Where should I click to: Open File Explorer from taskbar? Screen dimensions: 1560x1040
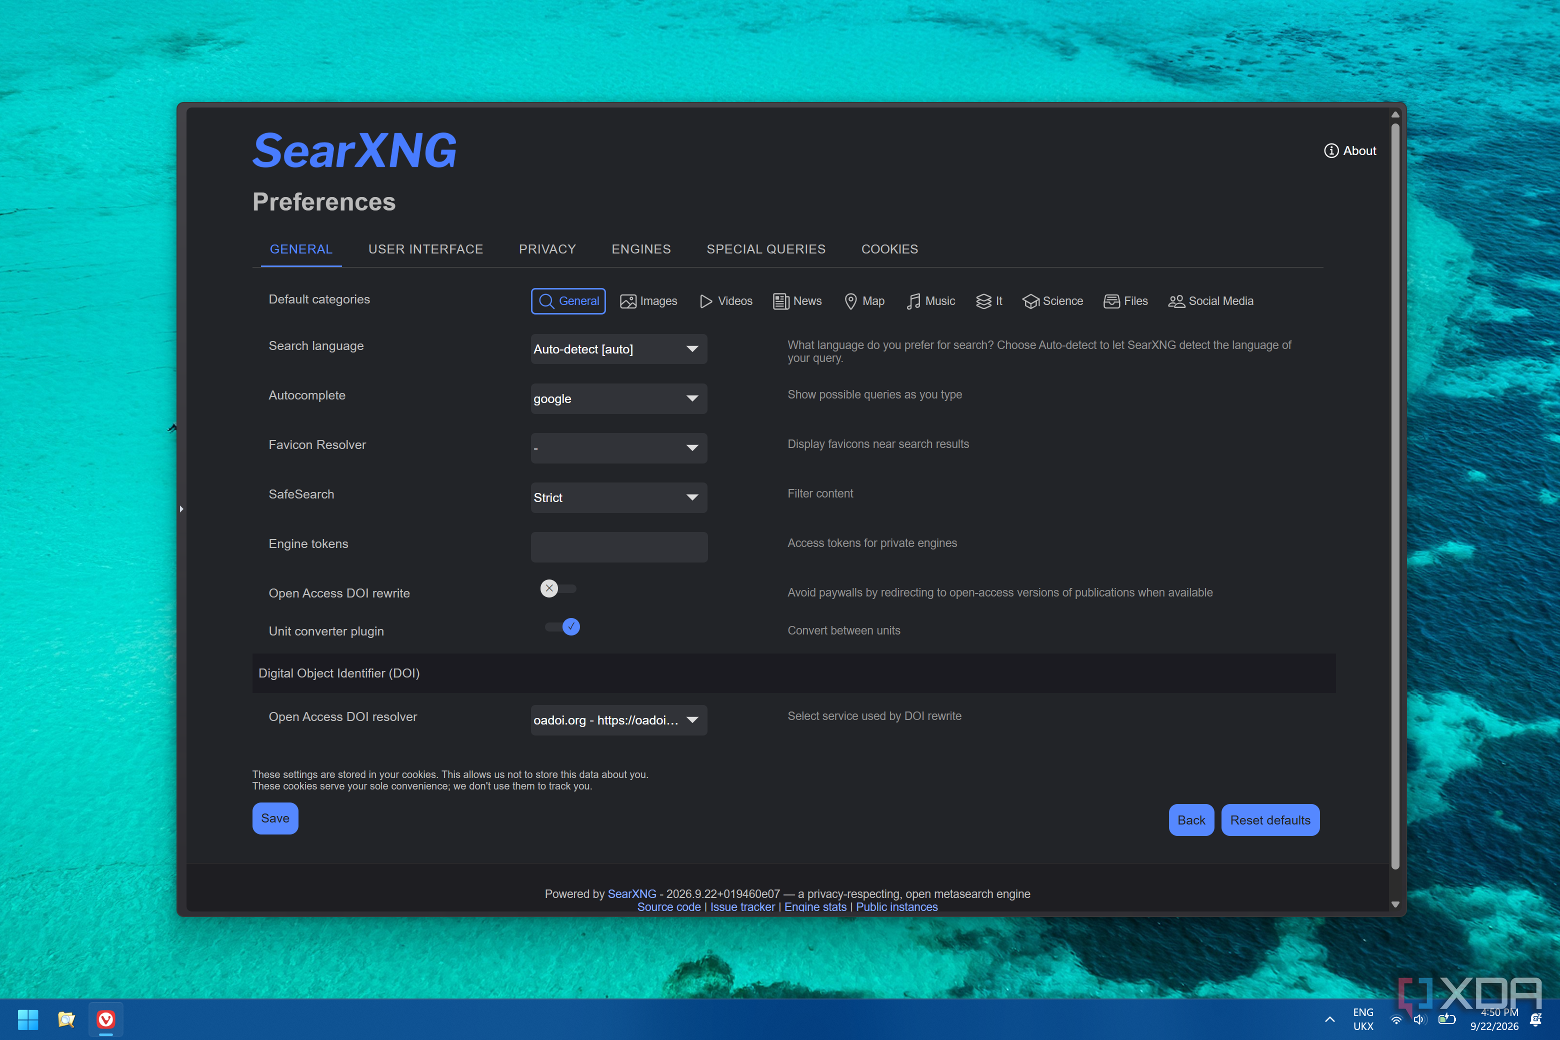66,1019
